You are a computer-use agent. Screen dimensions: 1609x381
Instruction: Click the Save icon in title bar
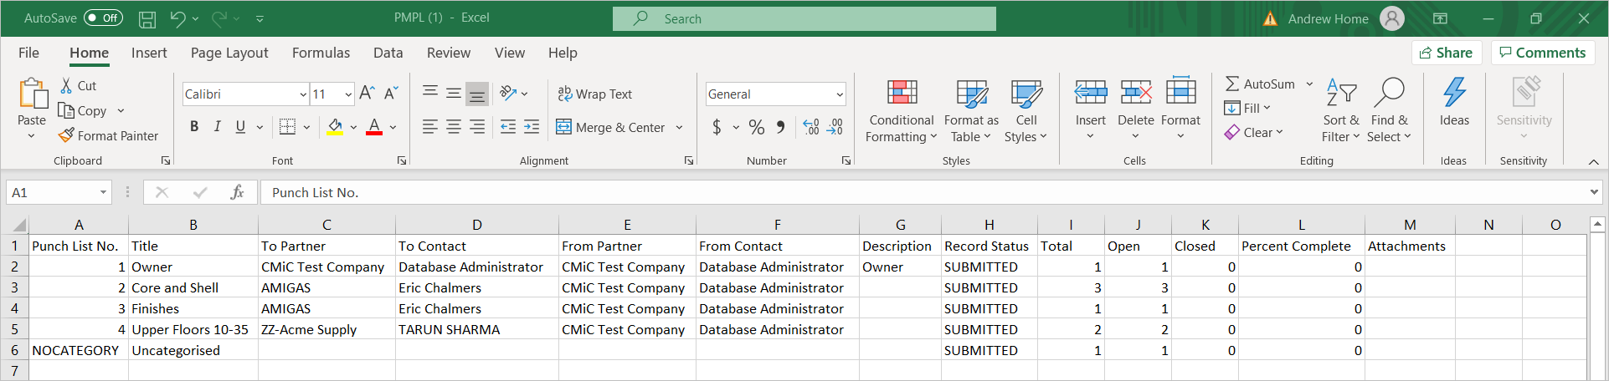tap(147, 18)
